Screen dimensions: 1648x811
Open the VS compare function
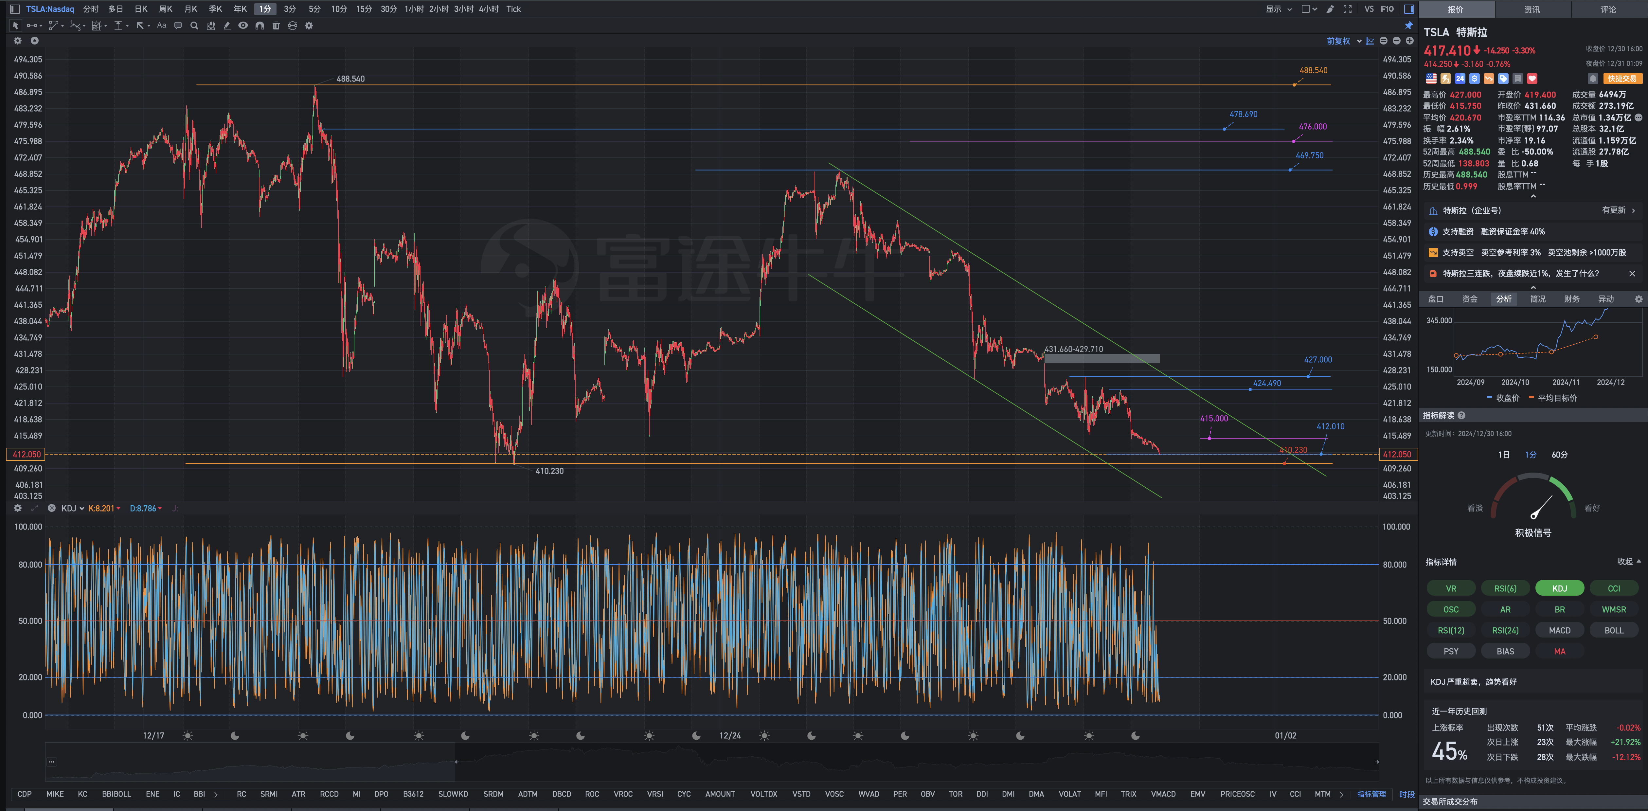pyautogui.click(x=1369, y=9)
